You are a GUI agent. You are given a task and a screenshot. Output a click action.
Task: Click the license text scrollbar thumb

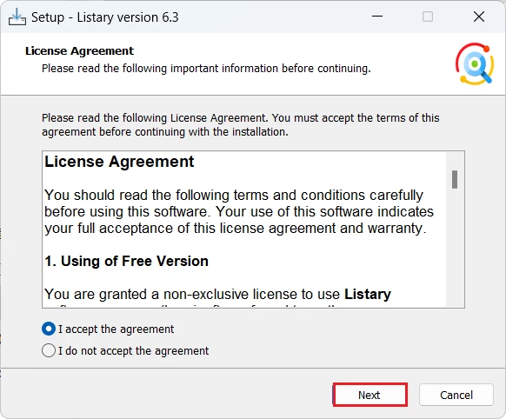455,179
